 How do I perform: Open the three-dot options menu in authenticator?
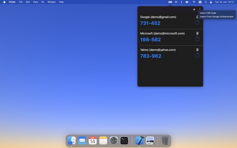click(200, 9)
